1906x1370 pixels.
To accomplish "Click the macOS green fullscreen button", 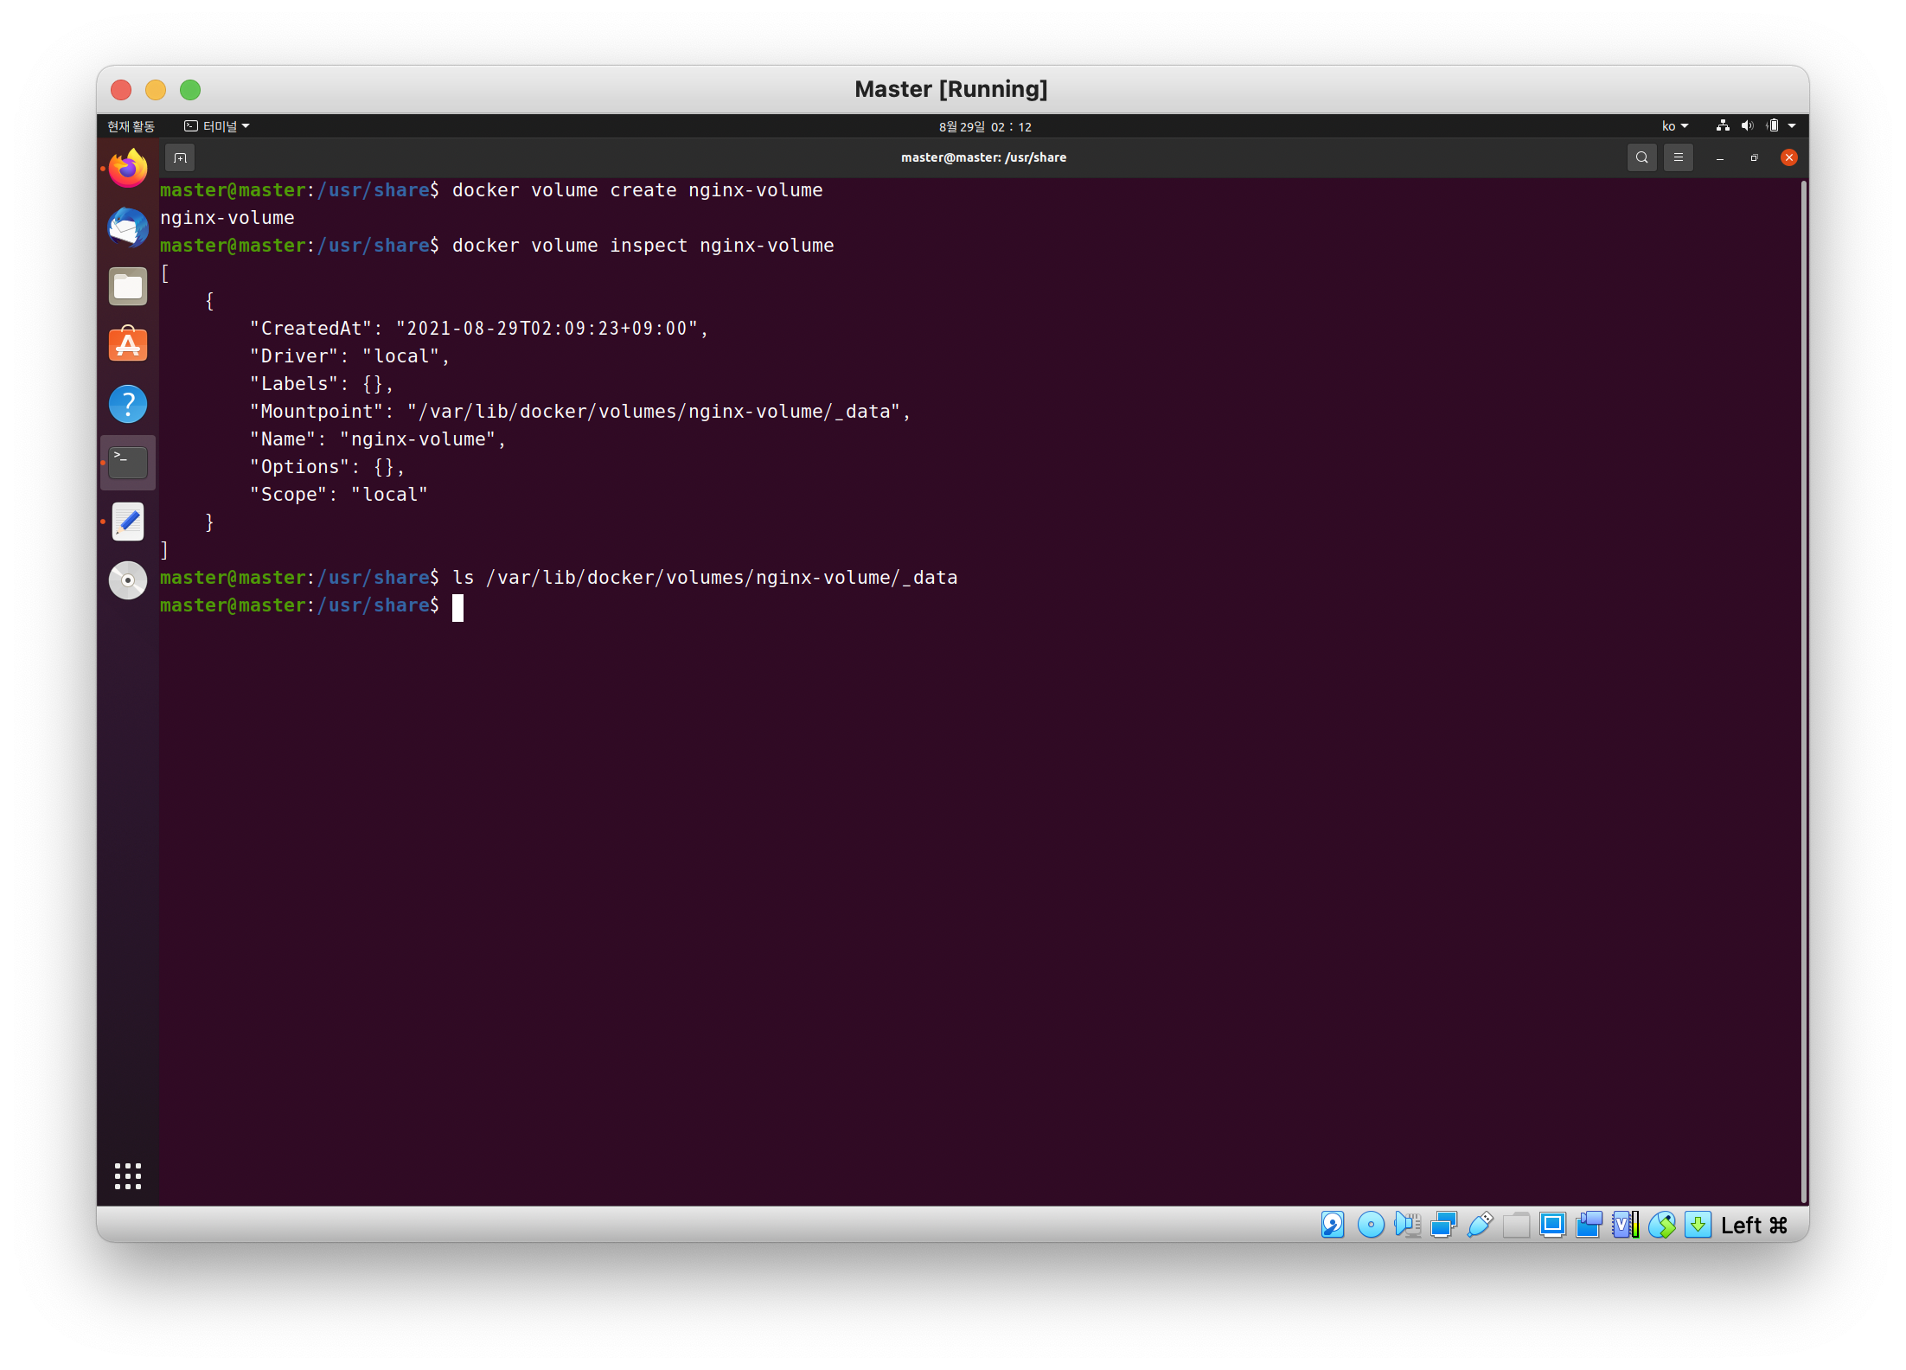I will point(190,90).
